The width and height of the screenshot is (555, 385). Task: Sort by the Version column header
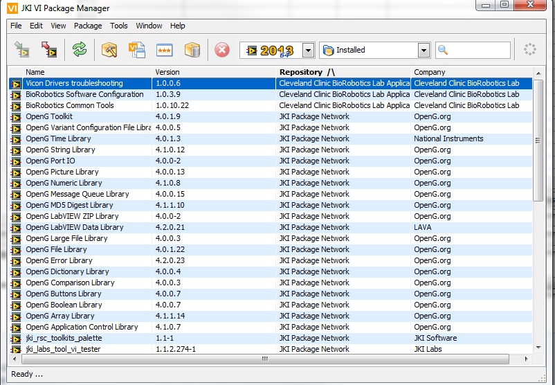click(167, 72)
